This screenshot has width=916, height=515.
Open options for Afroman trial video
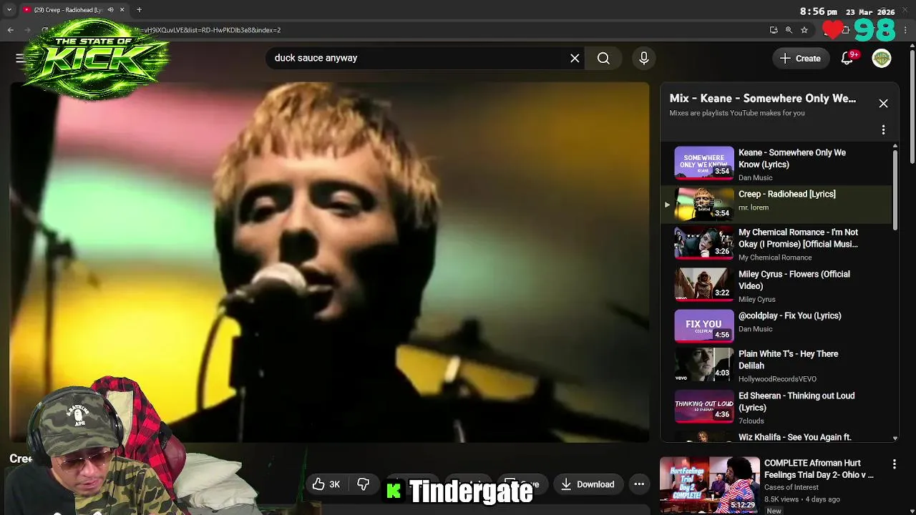pos(894,465)
